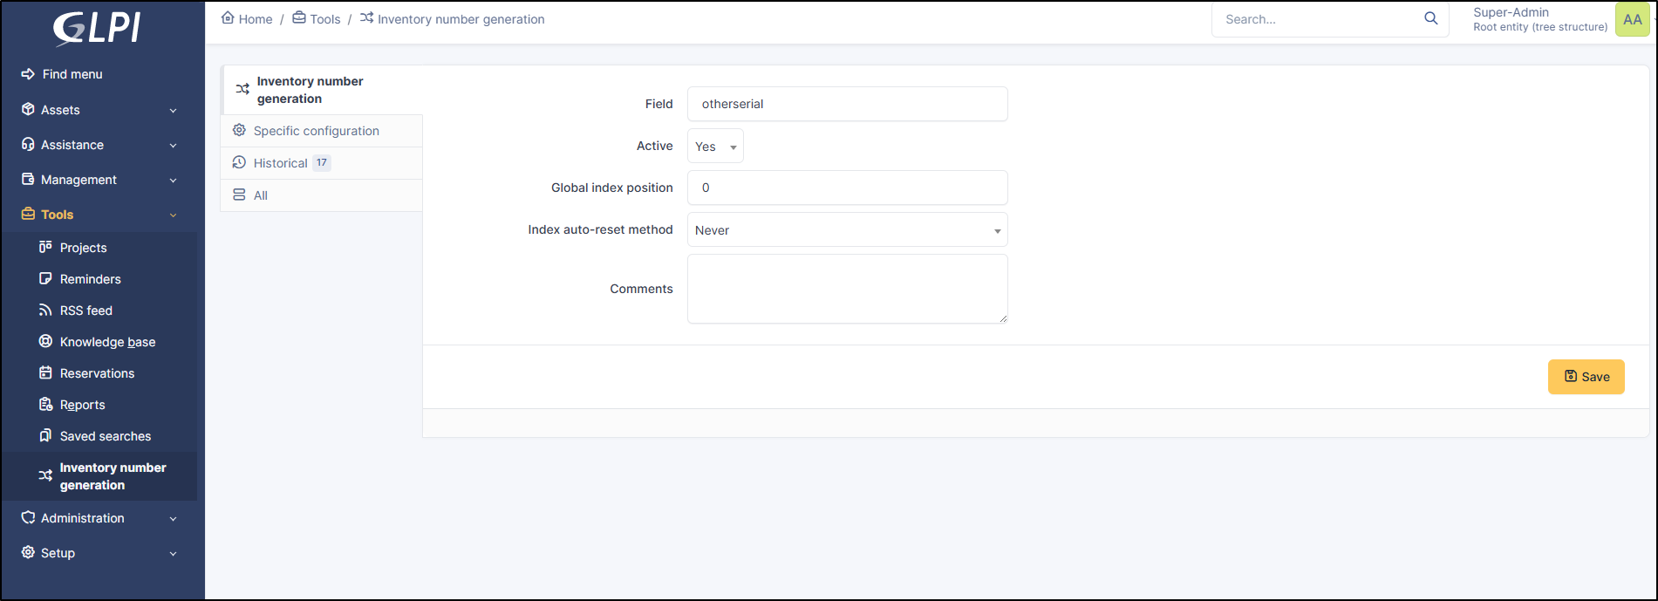Click the Home icon in breadcrumb
1658x601 pixels.
click(228, 18)
